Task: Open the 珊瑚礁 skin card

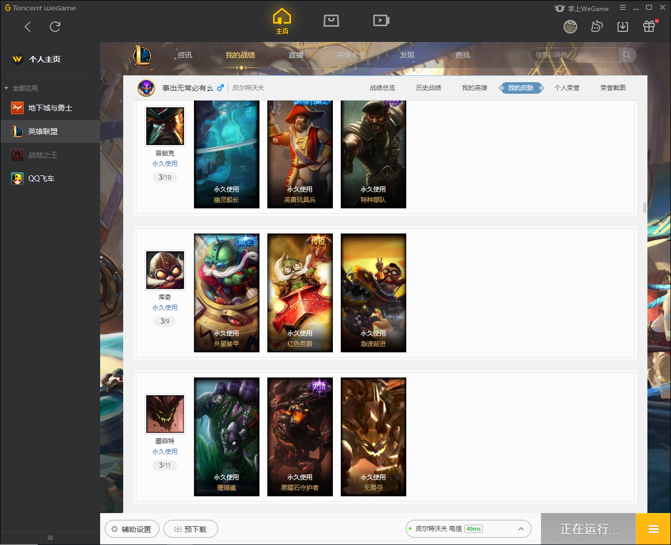Action: click(226, 437)
